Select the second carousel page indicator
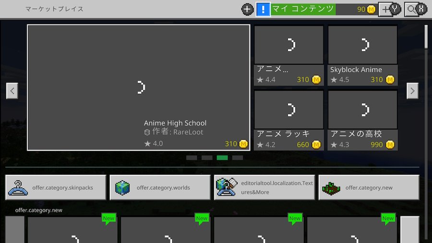The height and width of the screenshot is (243, 432). click(207, 158)
